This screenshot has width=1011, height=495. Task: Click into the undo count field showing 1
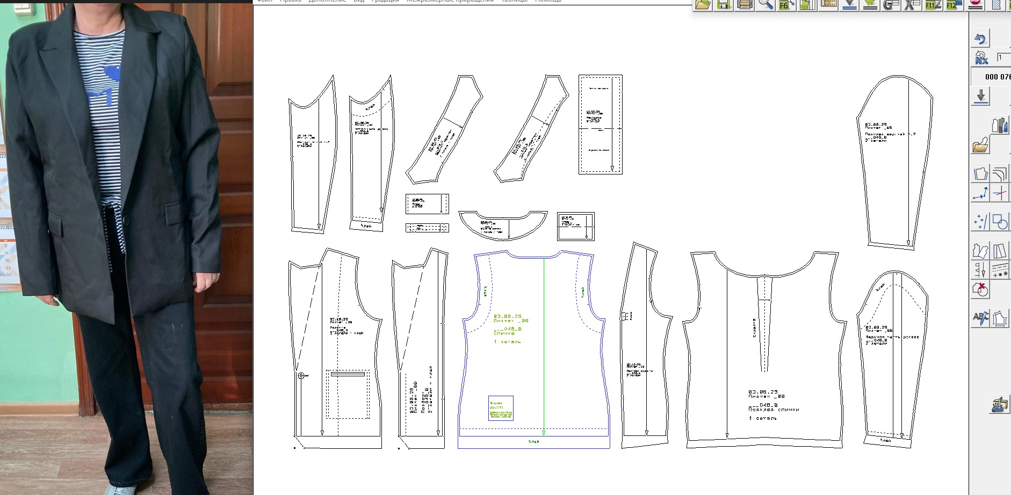point(1003,57)
